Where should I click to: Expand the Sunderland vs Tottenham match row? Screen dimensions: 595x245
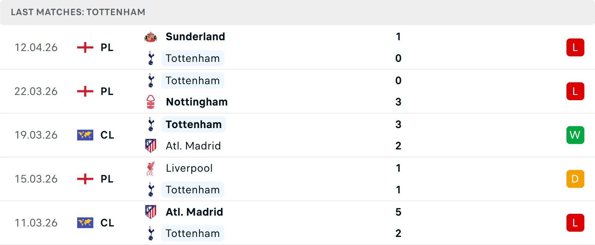[297, 47]
